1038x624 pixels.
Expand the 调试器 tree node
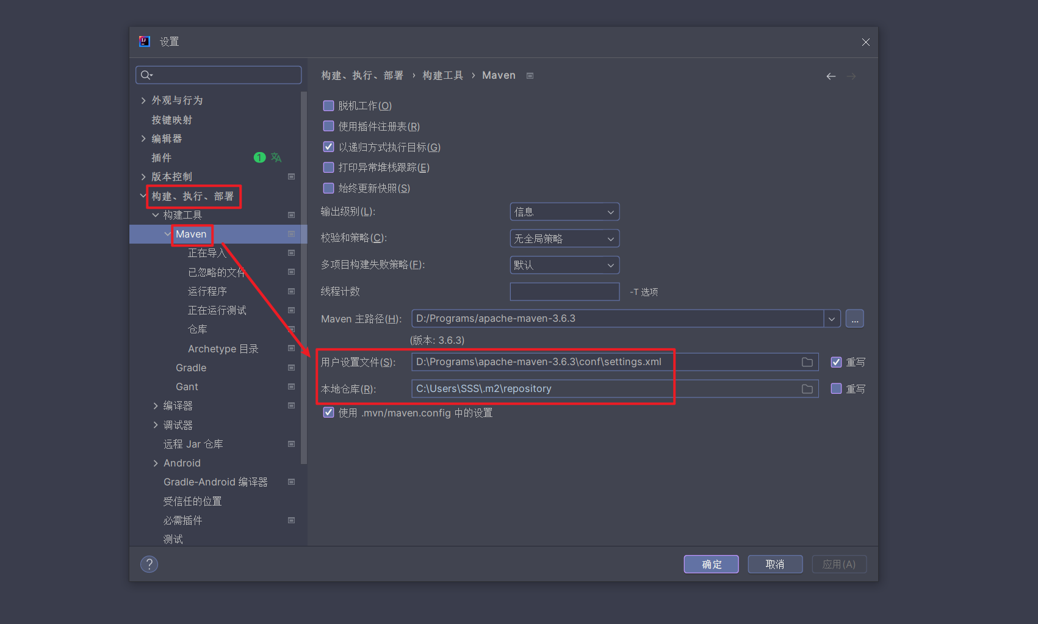(156, 425)
